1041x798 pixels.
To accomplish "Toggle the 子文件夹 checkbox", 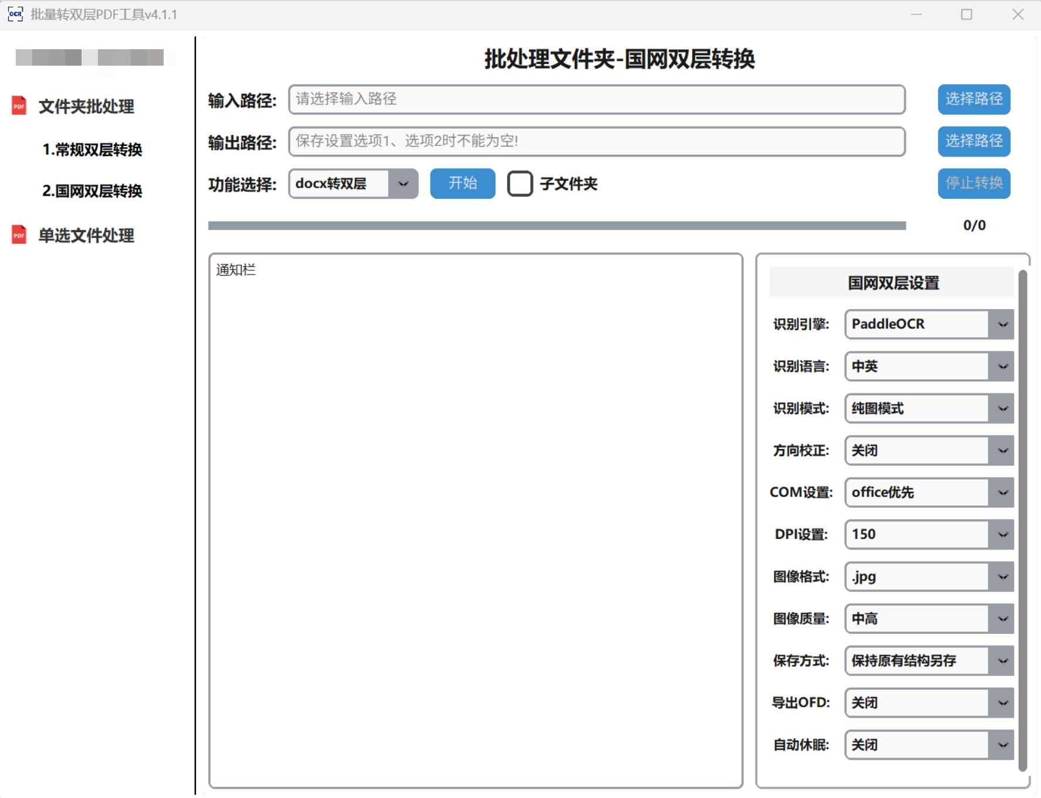I will pos(520,184).
